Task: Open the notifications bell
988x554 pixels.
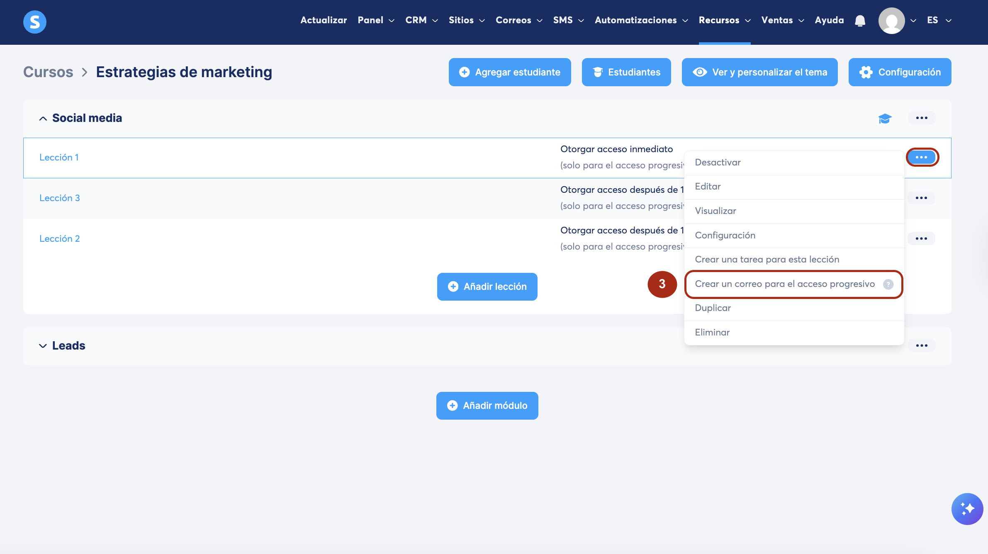Action: click(860, 20)
